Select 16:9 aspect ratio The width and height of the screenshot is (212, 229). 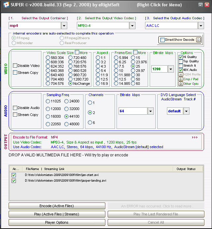click(98, 84)
